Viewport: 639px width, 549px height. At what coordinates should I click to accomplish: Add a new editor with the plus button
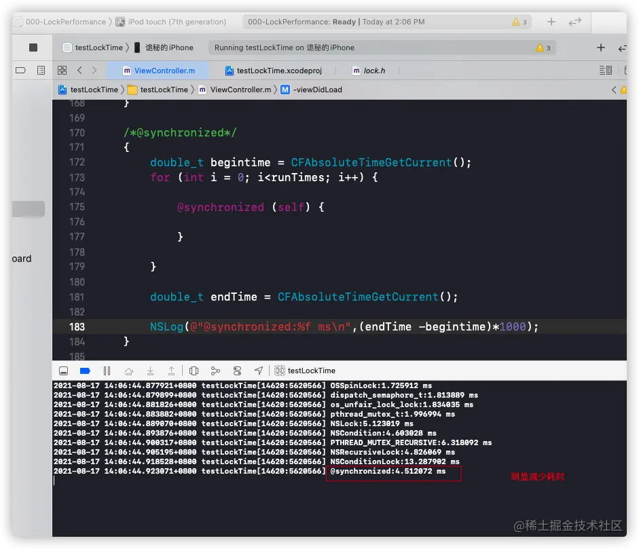pos(601,48)
